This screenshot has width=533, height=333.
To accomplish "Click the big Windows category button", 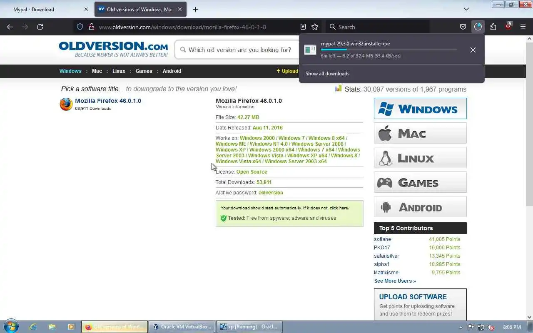I will (x=420, y=109).
